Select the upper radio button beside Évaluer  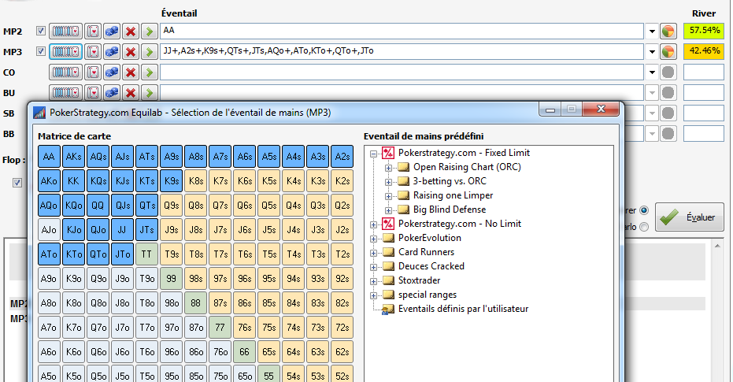(644, 210)
